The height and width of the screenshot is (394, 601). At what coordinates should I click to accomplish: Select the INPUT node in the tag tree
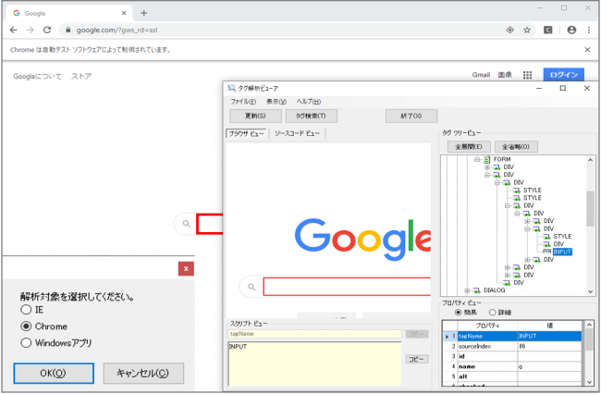[562, 252]
